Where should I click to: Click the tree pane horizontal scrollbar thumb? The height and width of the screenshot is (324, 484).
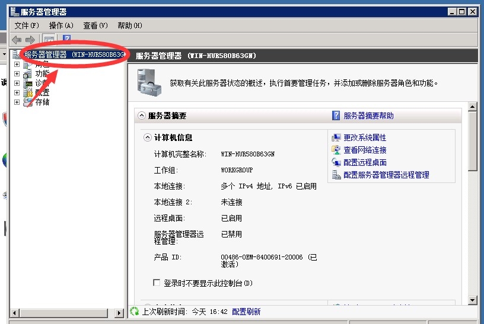pos(63,313)
